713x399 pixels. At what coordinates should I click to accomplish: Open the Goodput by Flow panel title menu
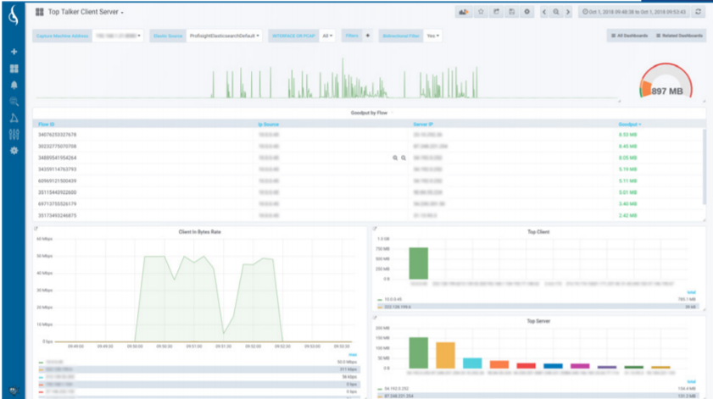tap(369, 113)
